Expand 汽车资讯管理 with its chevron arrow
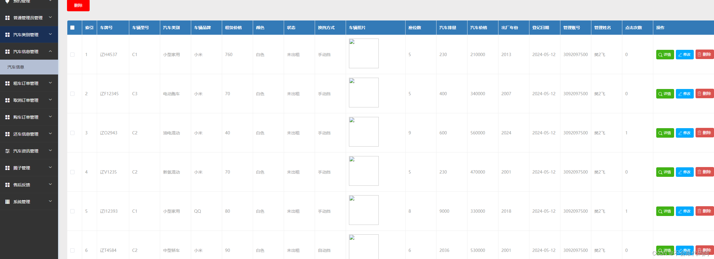 point(50,150)
